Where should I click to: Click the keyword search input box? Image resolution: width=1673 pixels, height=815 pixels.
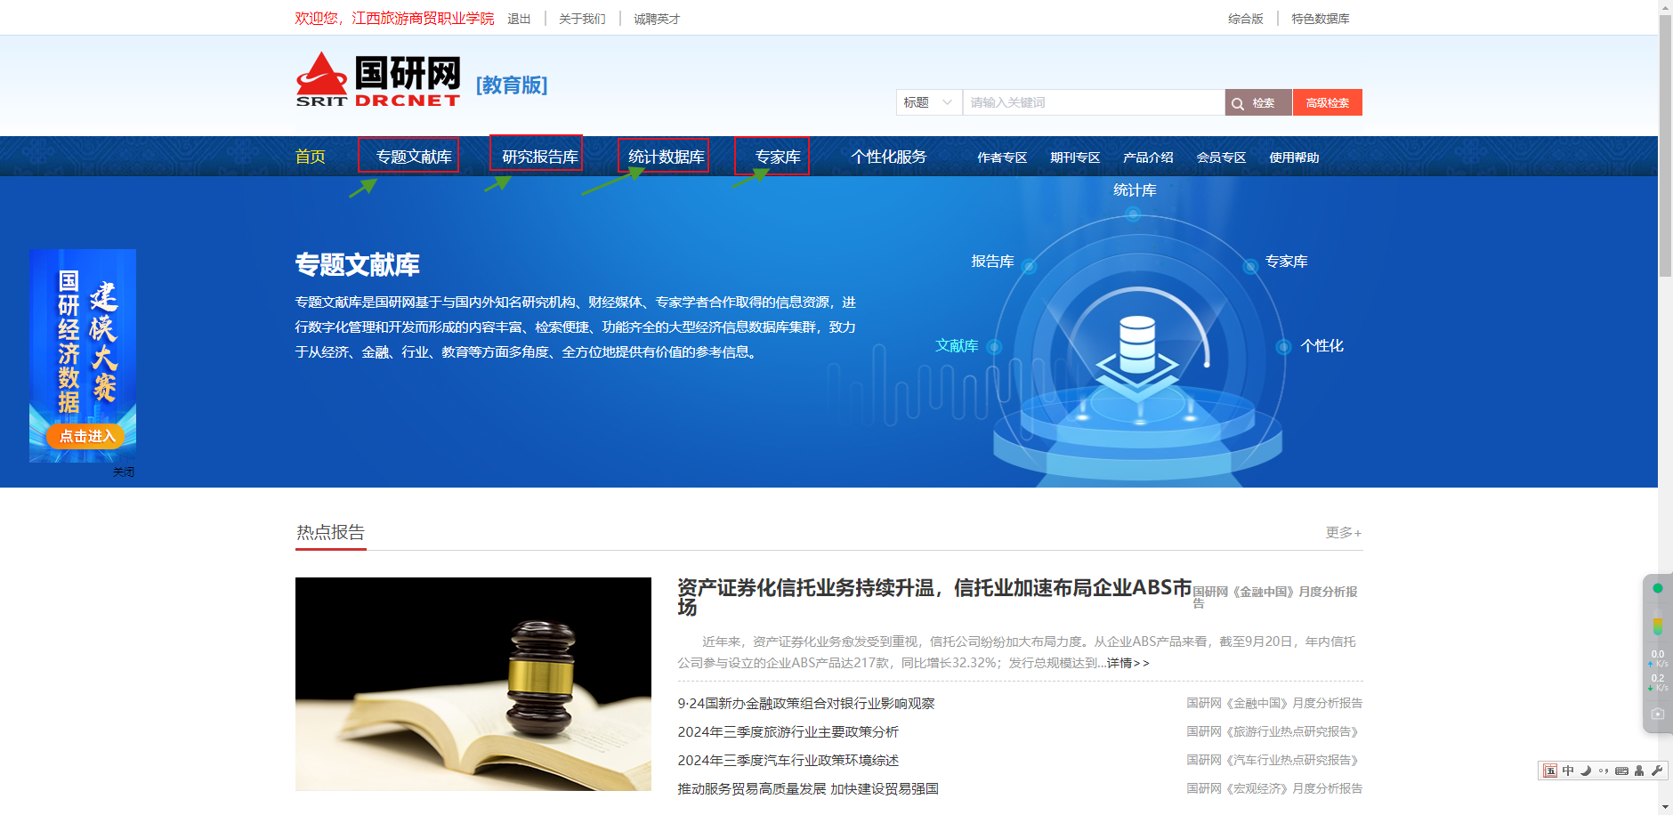click(1094, 102)
